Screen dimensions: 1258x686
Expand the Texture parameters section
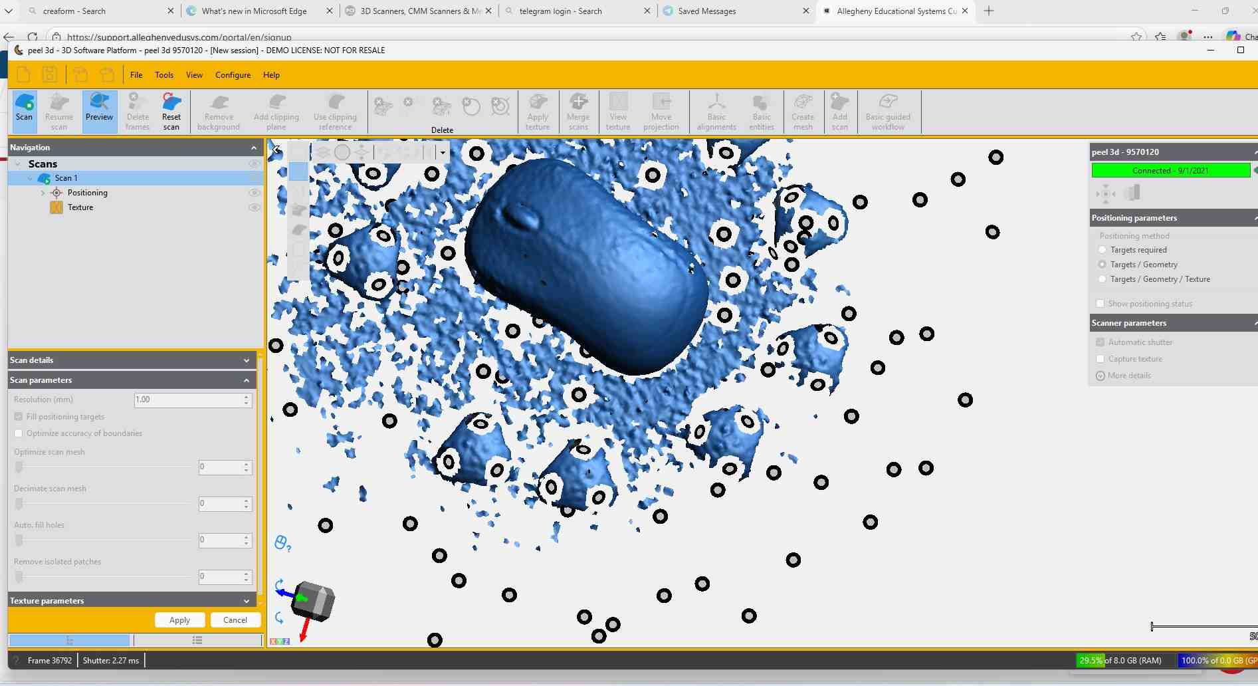pyautogui.click(x=247, y=600)
